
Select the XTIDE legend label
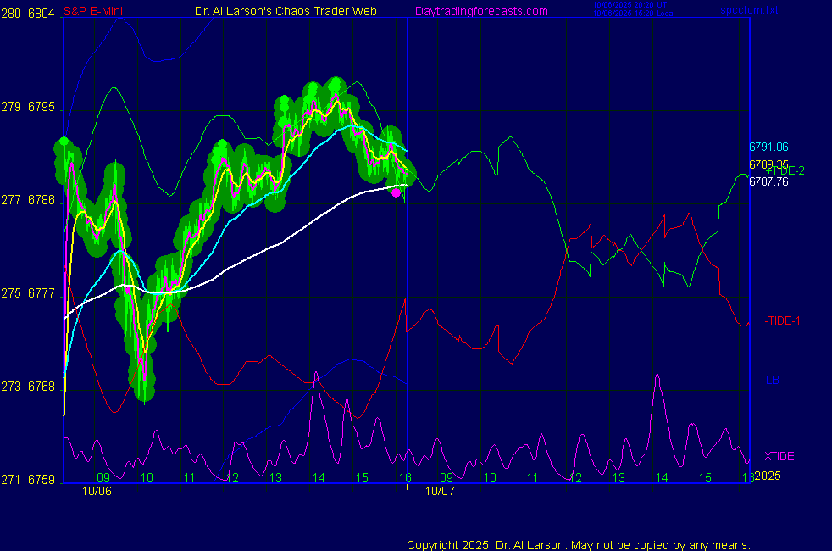(779, 456)
